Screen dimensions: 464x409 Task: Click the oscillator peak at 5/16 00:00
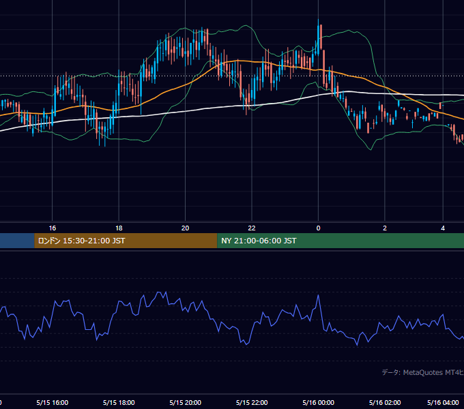pos(319,295)
